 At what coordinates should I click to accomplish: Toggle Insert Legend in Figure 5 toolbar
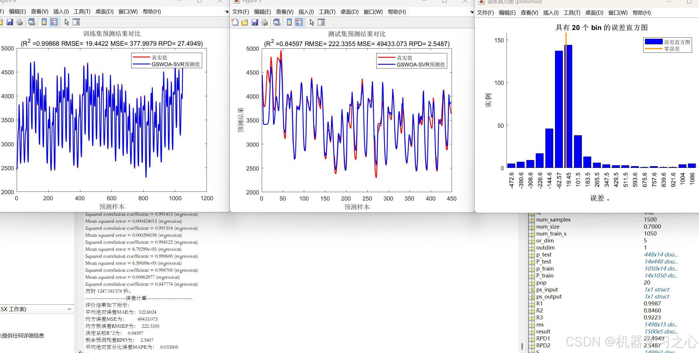click(x=299, y=22)
